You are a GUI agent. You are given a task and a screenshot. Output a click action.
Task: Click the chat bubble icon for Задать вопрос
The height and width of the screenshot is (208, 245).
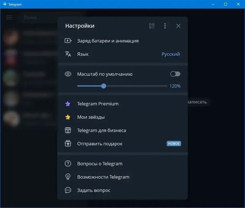click(68, 190)
